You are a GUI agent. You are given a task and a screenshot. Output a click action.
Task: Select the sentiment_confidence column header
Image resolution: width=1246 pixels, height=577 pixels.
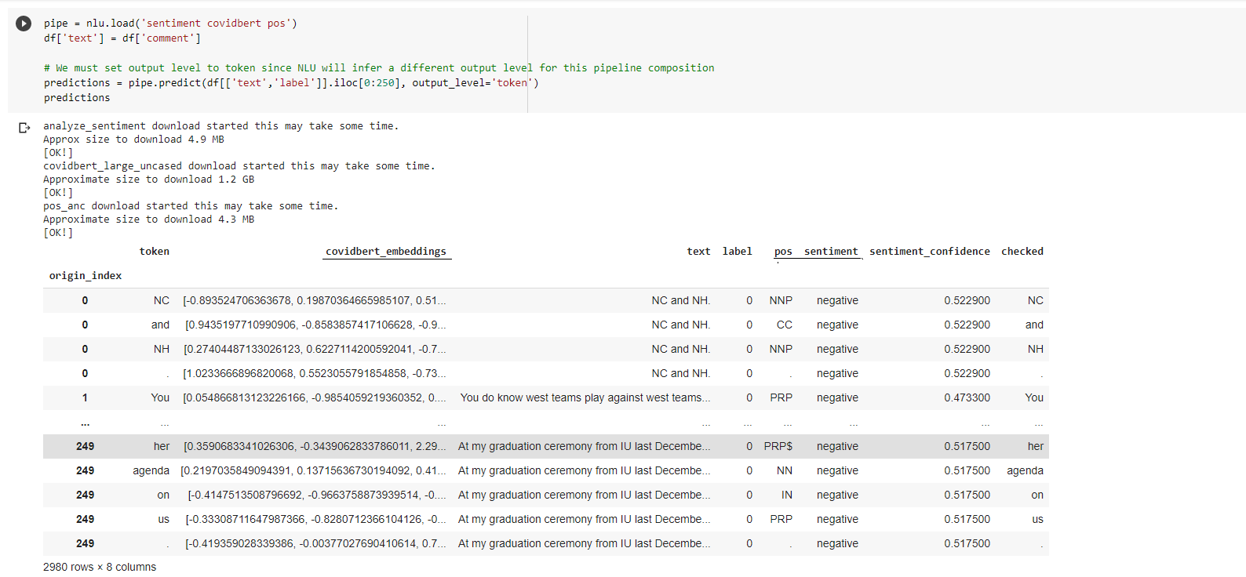tap(930, 252)
